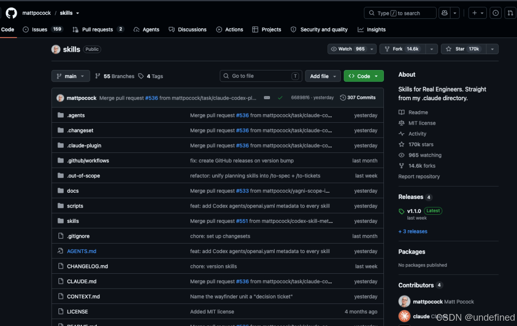Open the Copilot chat icon
The image size is (517, 326).
pyautogui.click(x=444, y=13)
